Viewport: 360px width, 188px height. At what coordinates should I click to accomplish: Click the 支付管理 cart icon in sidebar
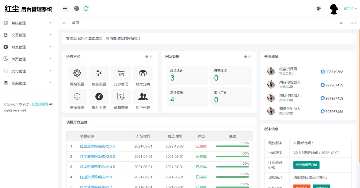6,71
